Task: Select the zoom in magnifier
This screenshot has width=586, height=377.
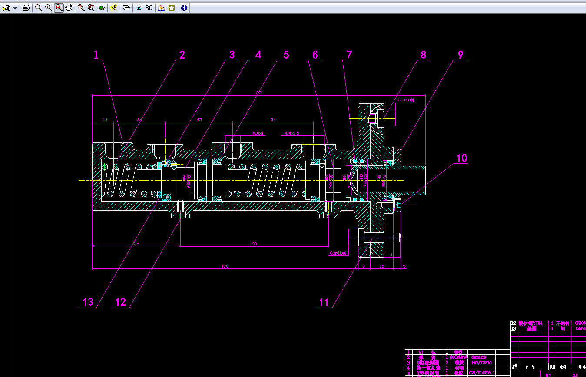Action: (48, 8)
